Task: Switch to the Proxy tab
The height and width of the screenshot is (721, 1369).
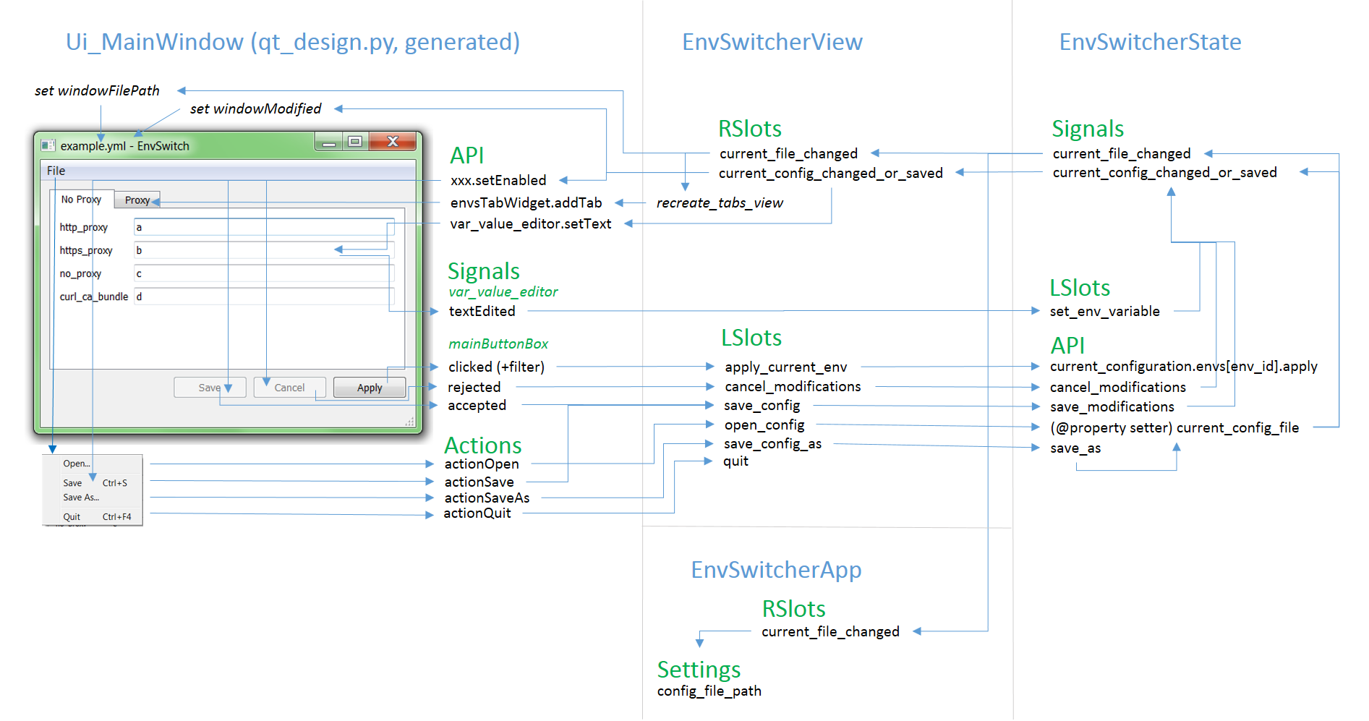Action: (x=137, y=200)
